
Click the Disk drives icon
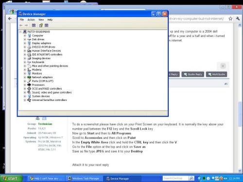(x=29, y=39)
